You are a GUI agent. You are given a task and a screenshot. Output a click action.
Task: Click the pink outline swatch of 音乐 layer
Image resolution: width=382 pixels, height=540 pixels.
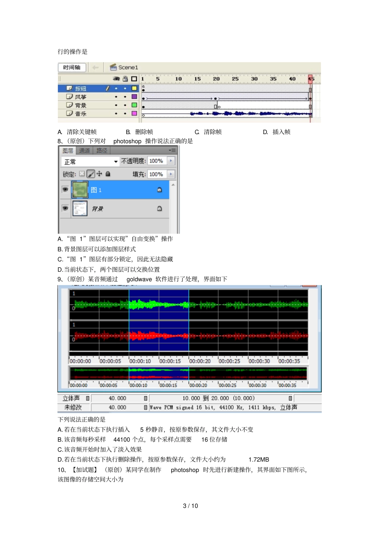tap(134, 114)
